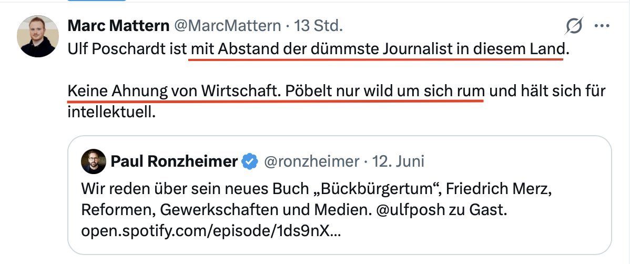Screen dimensions: 630x264
Task: Click the blue verified badge beside Ronzheimer
Action: click(250, 161)
